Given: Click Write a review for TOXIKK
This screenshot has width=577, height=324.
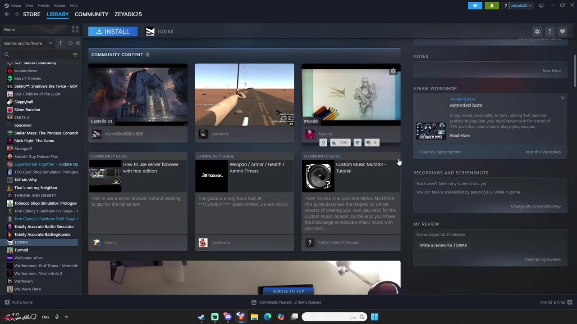Looking at the screenshot, I should click(443, 245).
